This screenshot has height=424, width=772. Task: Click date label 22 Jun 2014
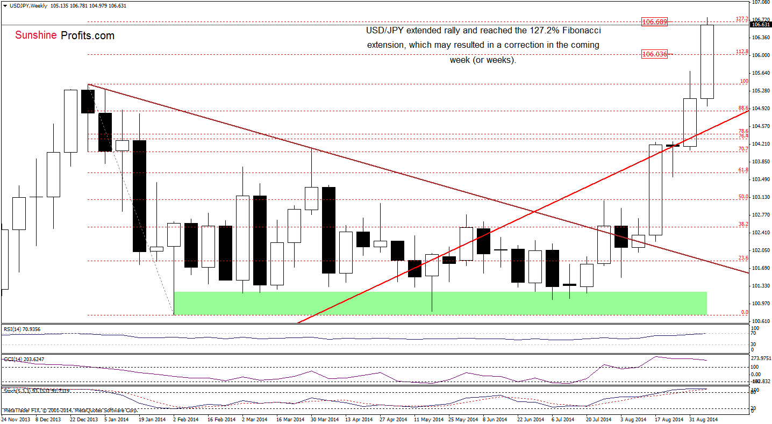[x=531, y=419]
